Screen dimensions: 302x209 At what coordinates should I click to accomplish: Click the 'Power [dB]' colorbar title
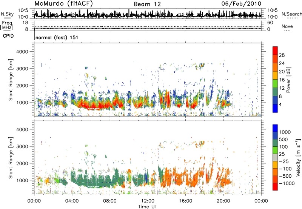[288, 80]
